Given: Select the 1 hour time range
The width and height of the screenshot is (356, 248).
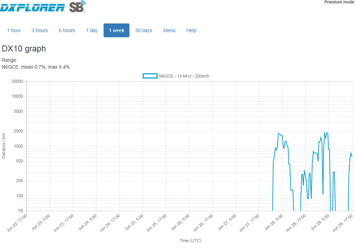Looking at the screenshot, I should 14,30.
